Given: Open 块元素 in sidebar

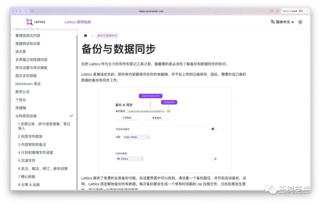Looking at the screenshot, I should coord(21,52).
